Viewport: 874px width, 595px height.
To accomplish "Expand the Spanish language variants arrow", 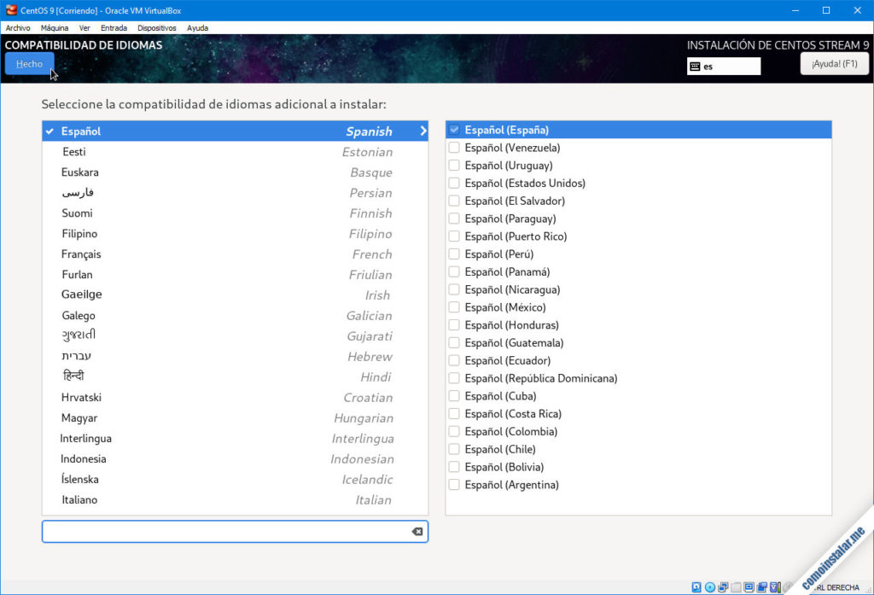I will point(421,131).
